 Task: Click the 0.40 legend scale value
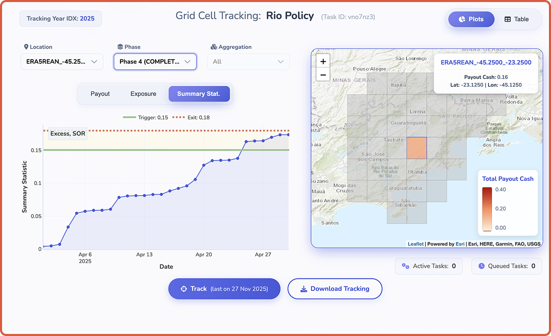click(501, 190)
